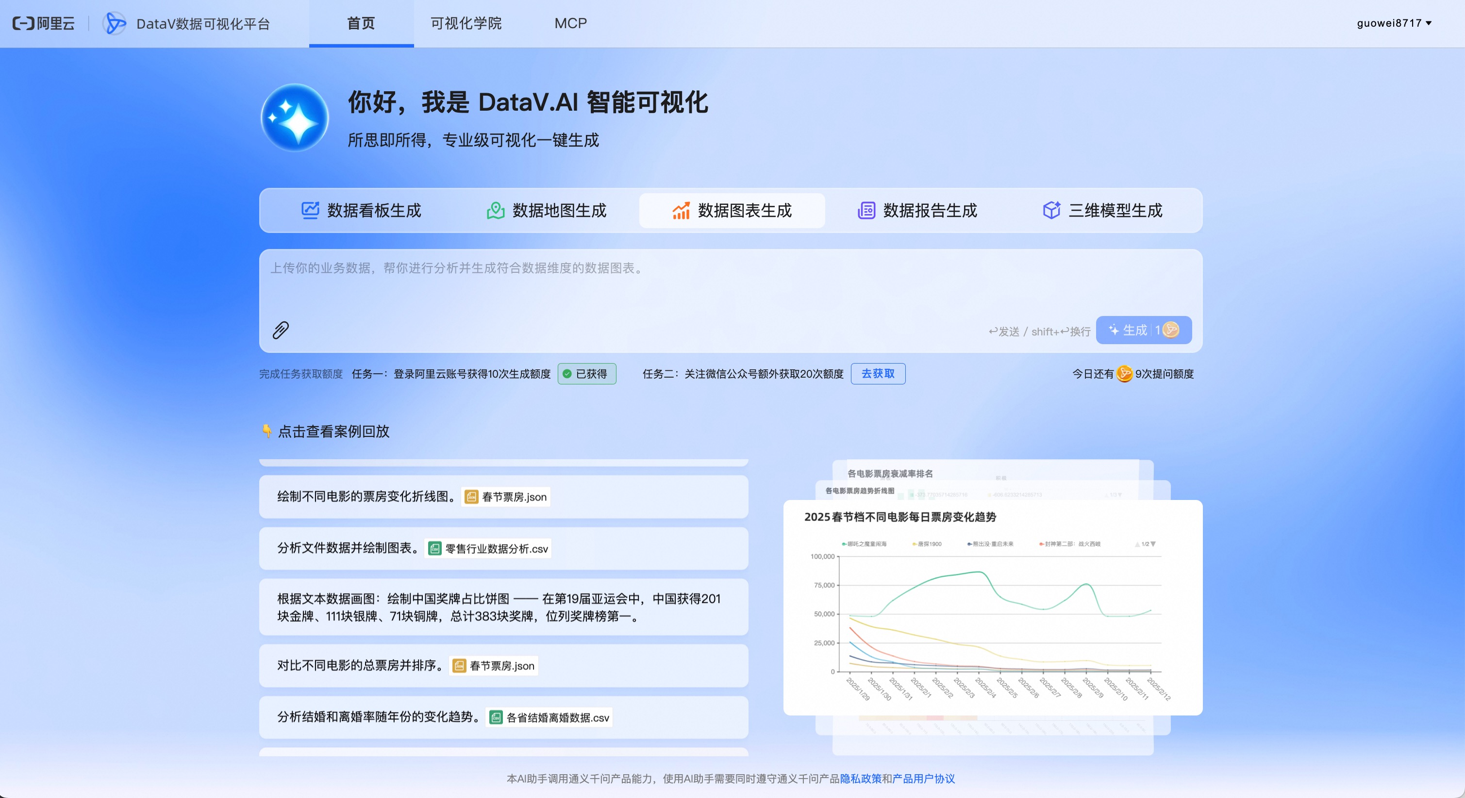This screenshot has width=1465, height=798.
Task: Click the coin icon beside 9次提问额度
Action: 1124,374
